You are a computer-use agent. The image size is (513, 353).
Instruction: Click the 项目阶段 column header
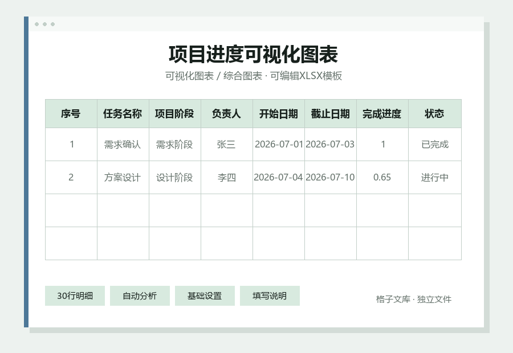pos(175,113)
